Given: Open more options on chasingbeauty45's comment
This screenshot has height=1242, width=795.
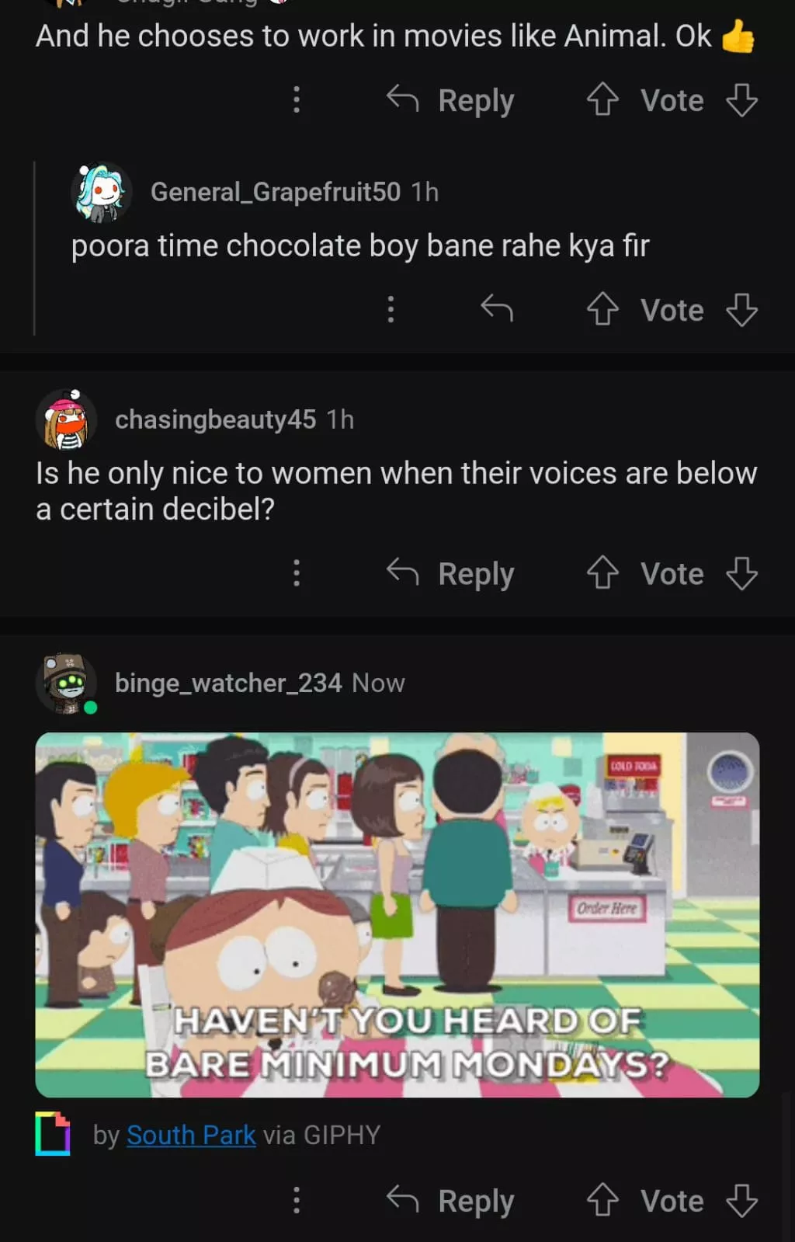Looking at the screenshot, I should click(296, 573).
